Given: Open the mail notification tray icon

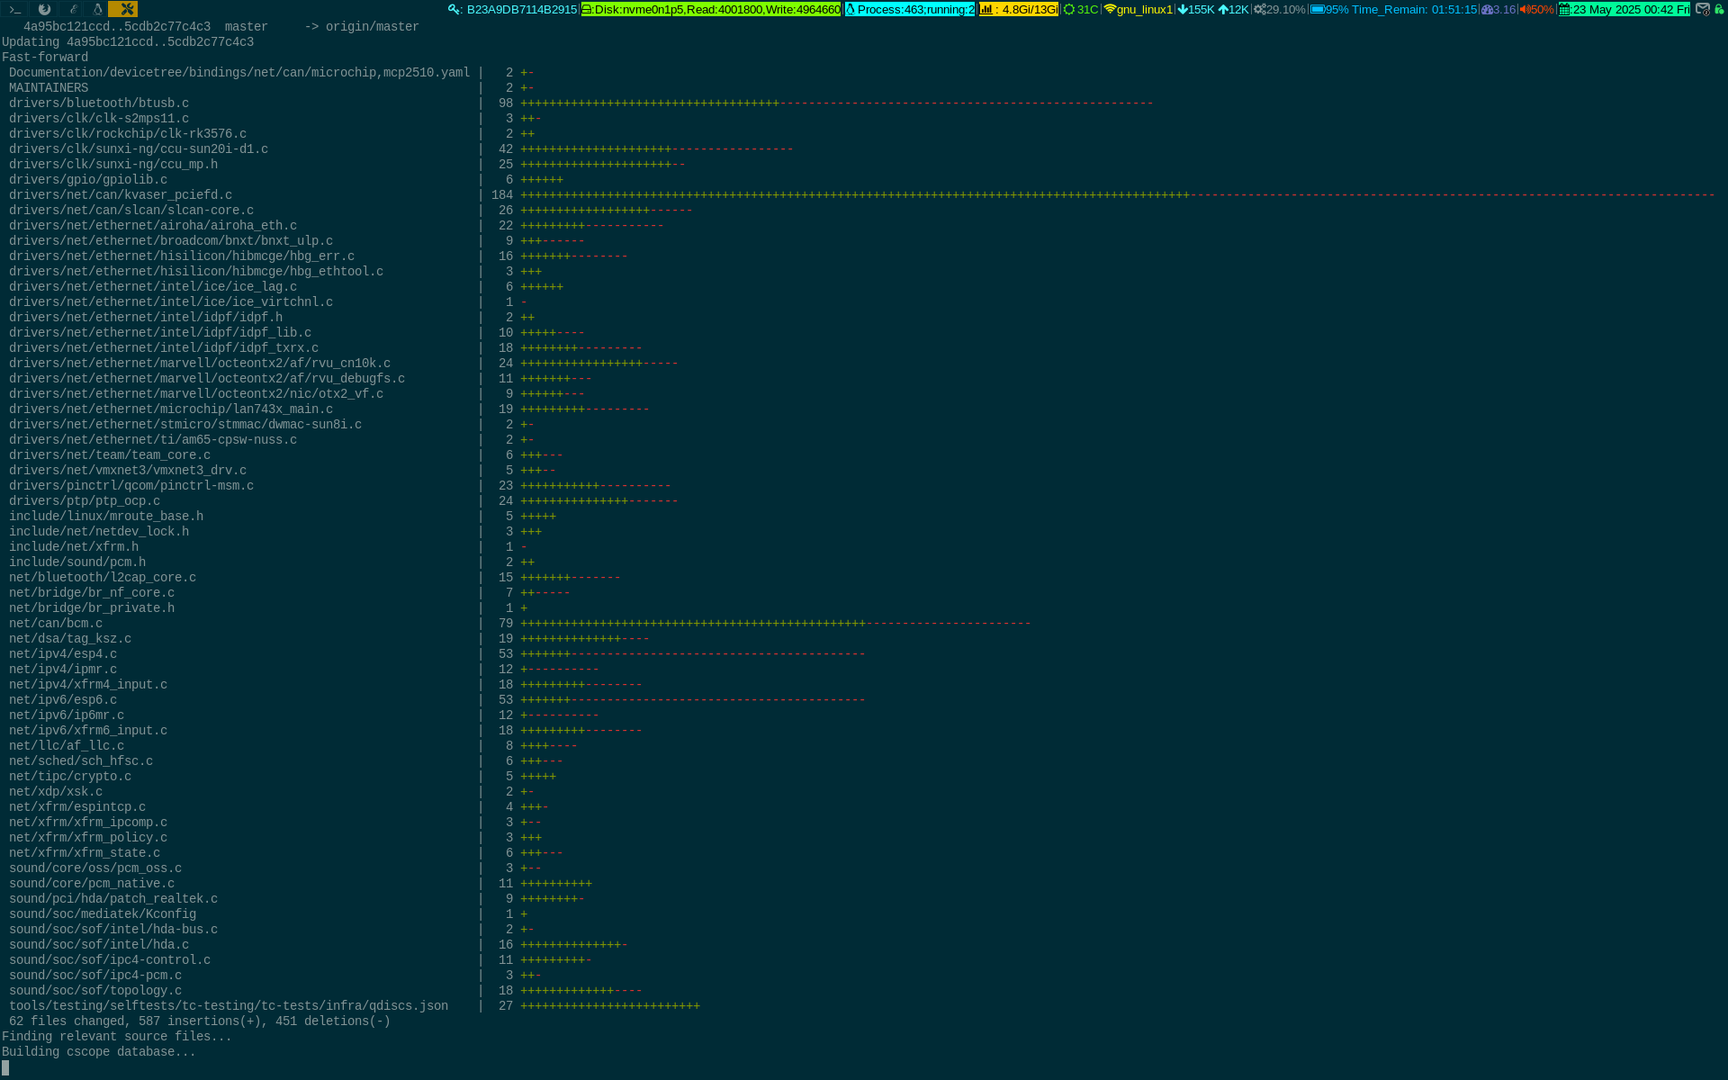Looking at the screenshot, I should click(x=1703, y=9).
